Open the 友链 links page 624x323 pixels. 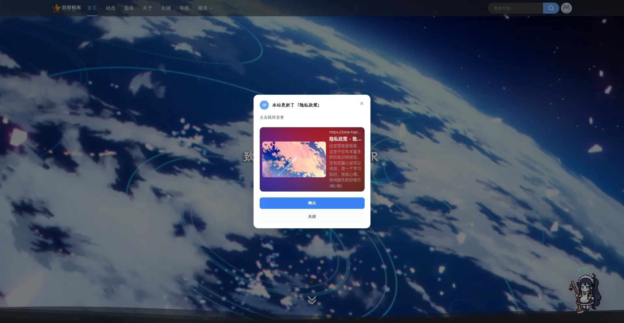point(166,8)
